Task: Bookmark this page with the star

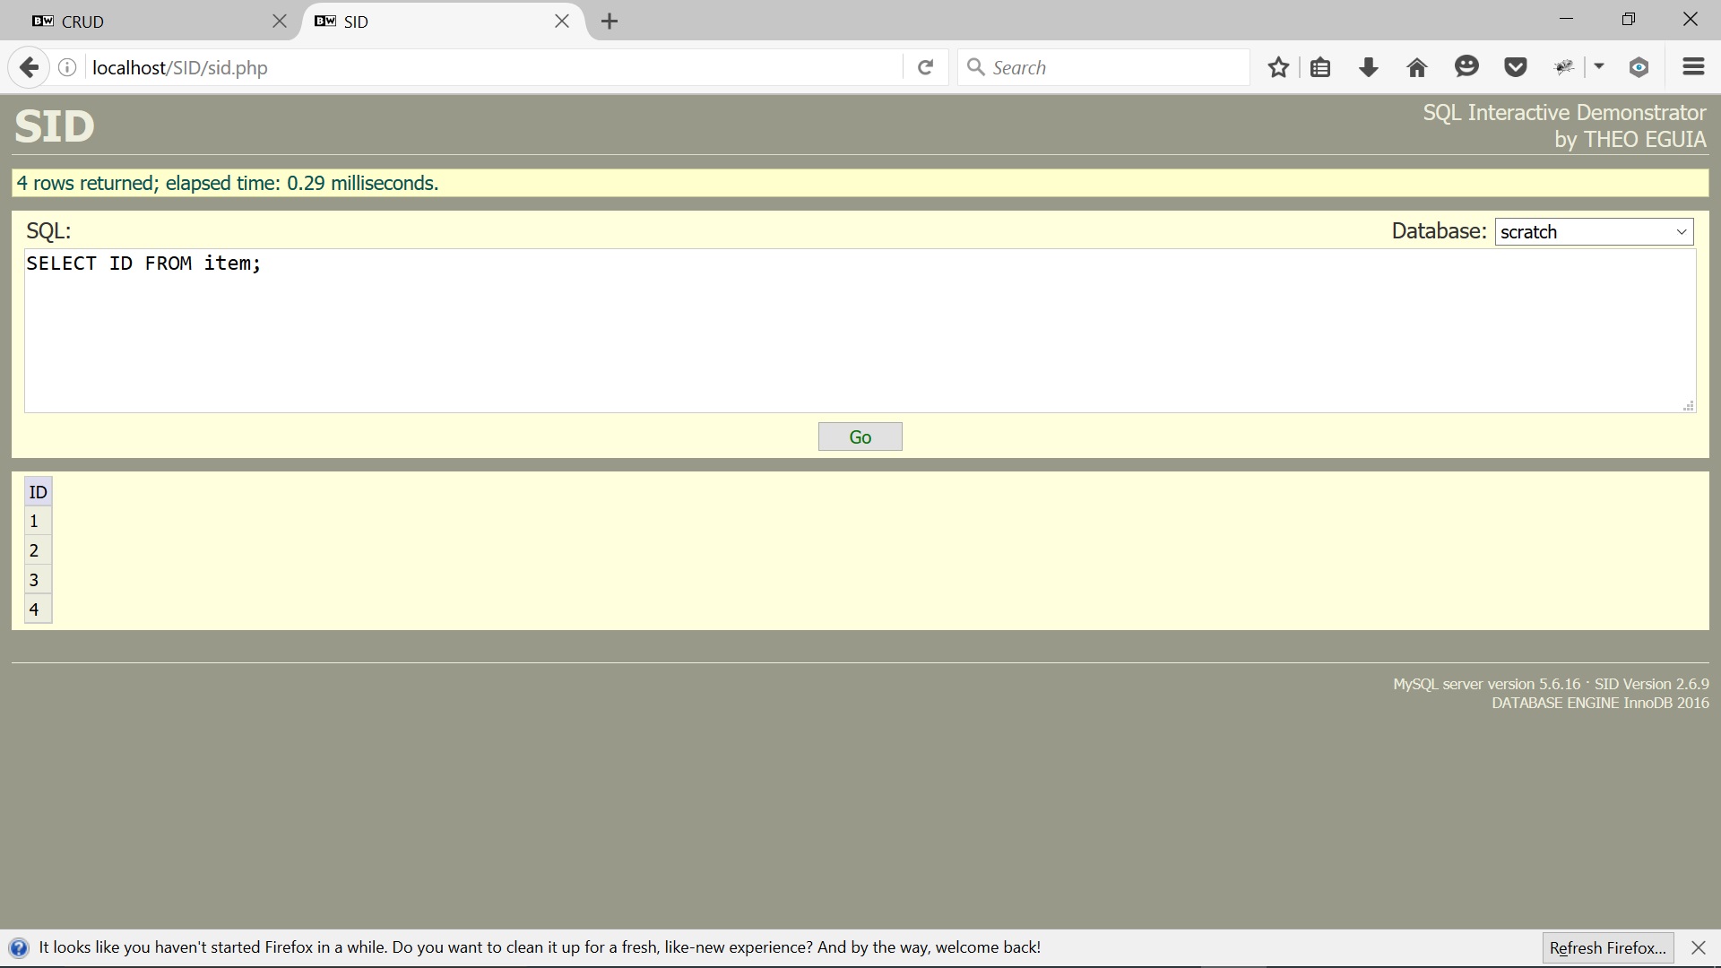Action: 1278,67
